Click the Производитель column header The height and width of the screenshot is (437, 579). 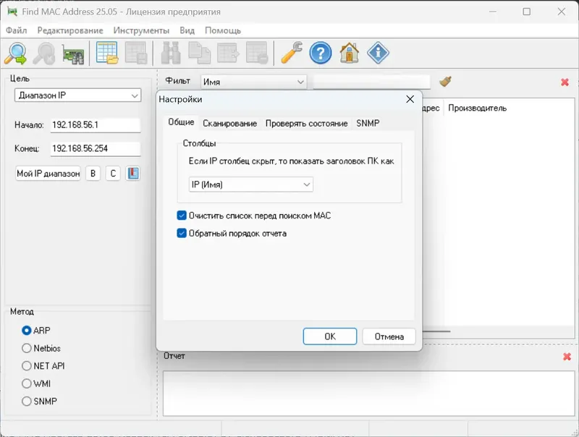(x=477, y=108)
